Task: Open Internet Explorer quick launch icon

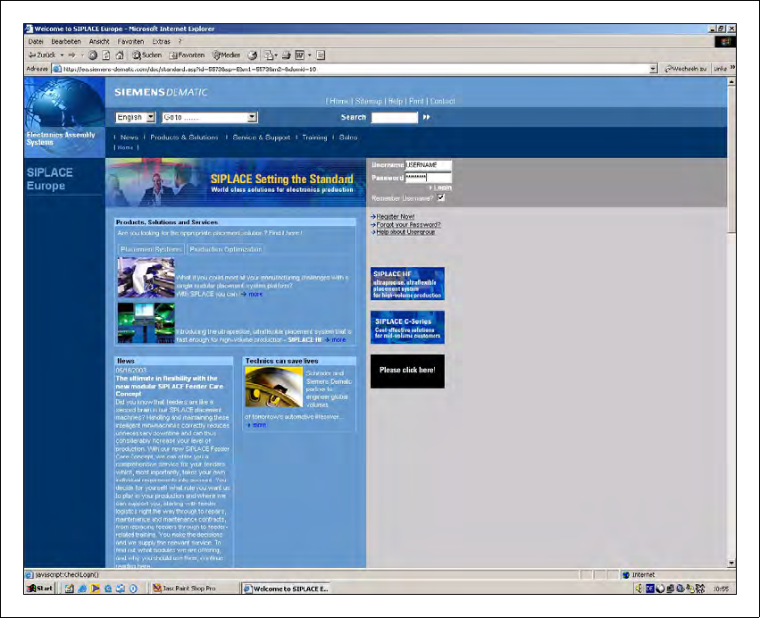Action: [82, 589]
